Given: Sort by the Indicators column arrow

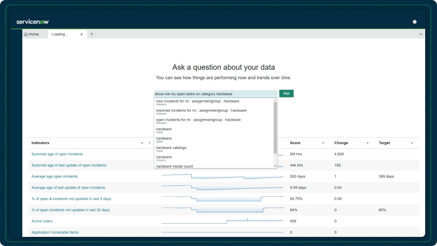Looking at the screenshot, I should 142,143.
